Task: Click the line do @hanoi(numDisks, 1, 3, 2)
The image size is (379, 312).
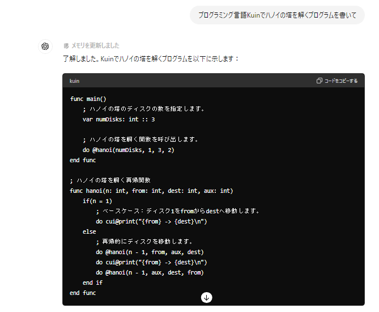Action: click(x=129, y=150)
